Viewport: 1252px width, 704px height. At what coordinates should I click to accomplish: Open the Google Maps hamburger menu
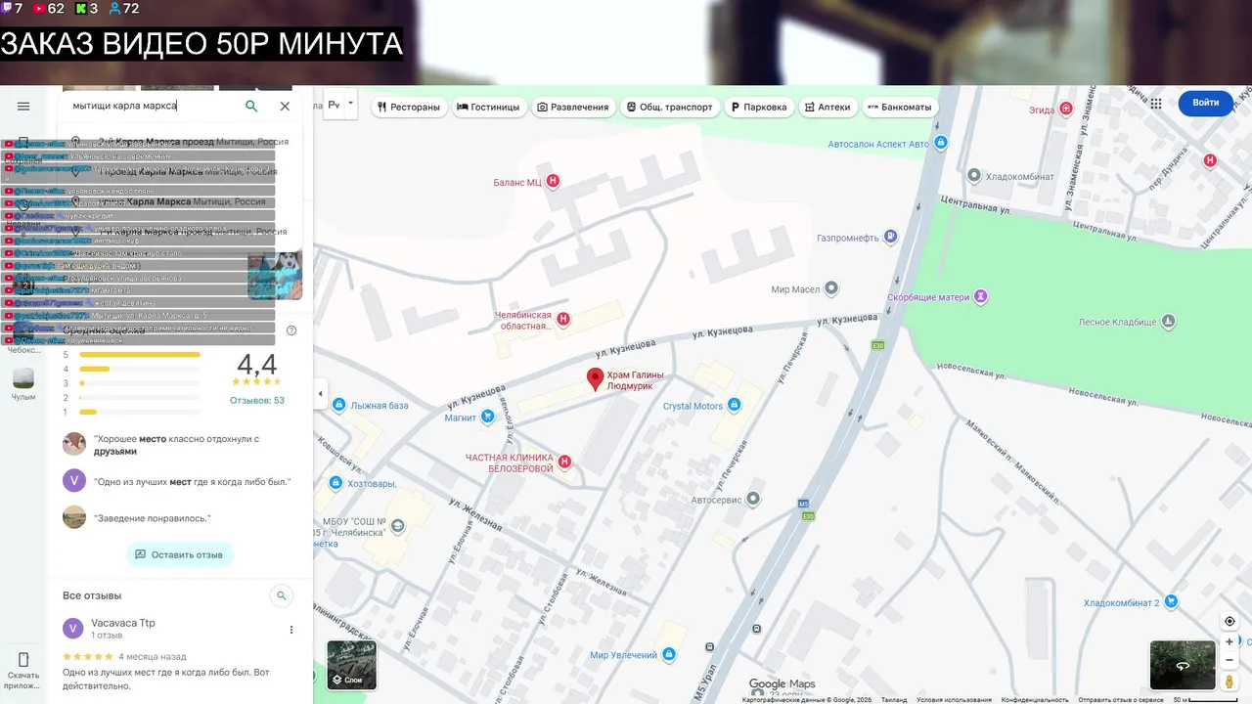[x=23, y=107]
